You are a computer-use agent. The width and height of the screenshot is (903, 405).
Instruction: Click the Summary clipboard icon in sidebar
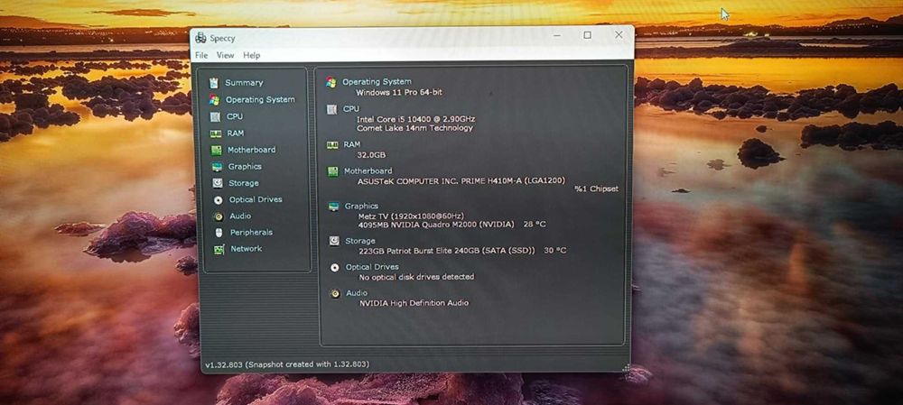point(214,83)
